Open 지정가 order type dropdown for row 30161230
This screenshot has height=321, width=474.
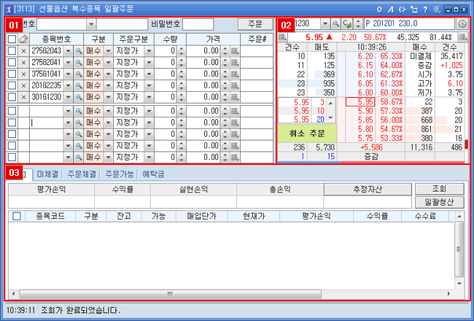click(148, 97)
